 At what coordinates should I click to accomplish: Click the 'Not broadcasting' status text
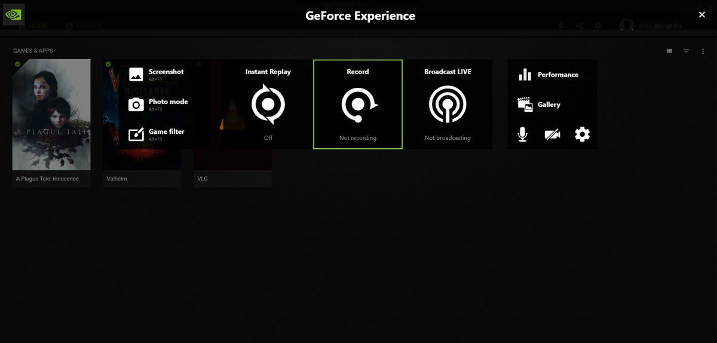(x=448, y=138)
